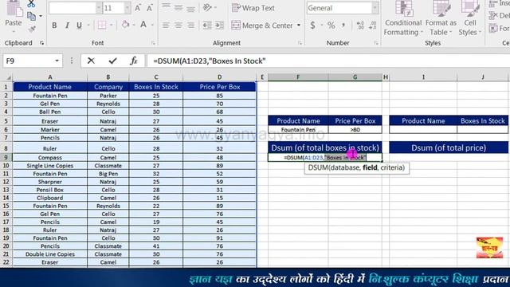This screenshot has height=287, width=510.
Task: Open the Cell Styles gallery
Action: click(x=470, y=18)
